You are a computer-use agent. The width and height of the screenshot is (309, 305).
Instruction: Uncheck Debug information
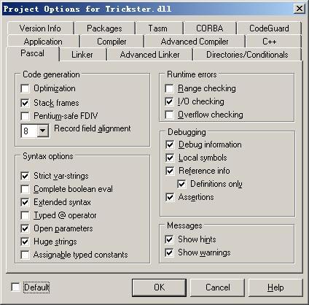(x=170, y=144)
